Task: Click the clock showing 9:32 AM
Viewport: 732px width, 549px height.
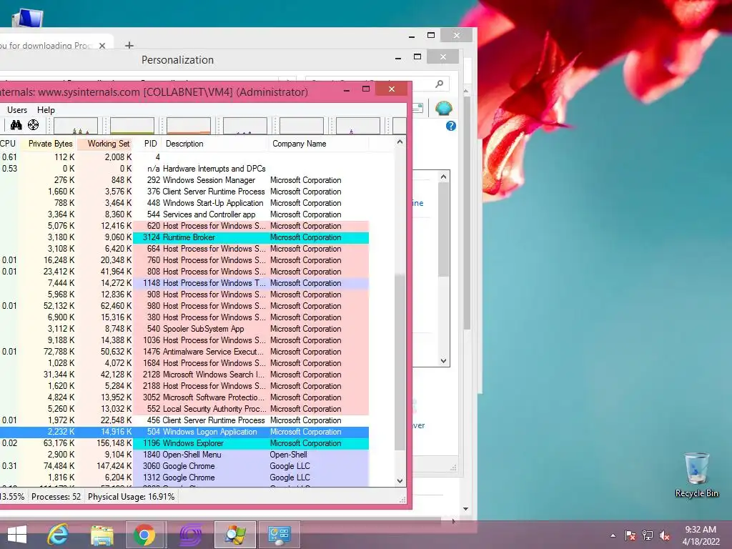Action: 701,530
